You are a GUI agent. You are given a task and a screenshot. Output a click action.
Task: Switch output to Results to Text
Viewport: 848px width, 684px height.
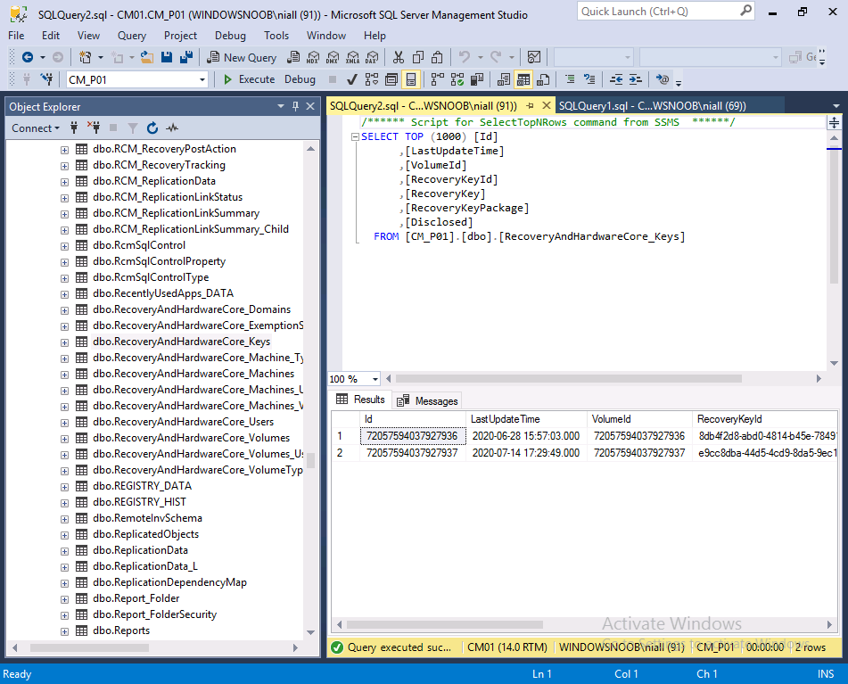tap(504, 79)
